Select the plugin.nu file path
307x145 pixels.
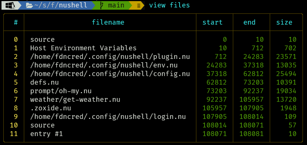click(x=110, y=57)
